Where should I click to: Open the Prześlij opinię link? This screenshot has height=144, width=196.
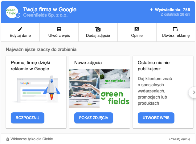tap(180, 139)
